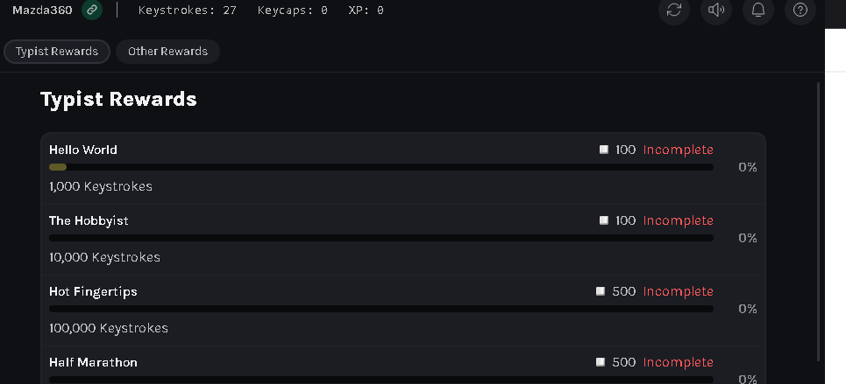Switch to the Other Rewards tab

(167, 52)
